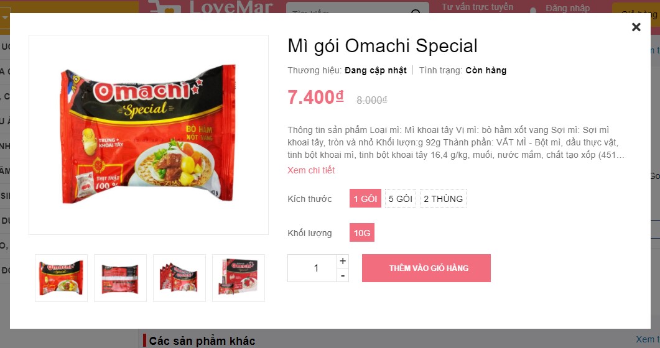Open Tư vấn trực tuyến in header

pos(477,7)
